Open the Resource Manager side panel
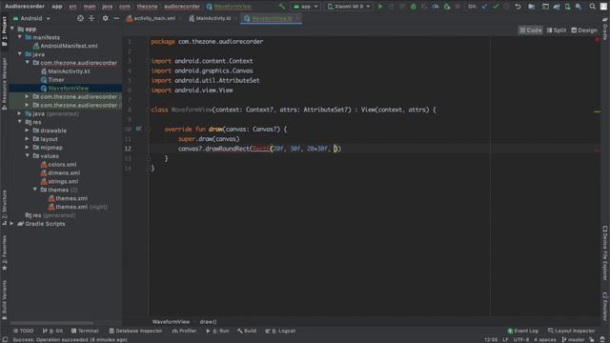This screenshot has height=343, width=610. point(4,83)
